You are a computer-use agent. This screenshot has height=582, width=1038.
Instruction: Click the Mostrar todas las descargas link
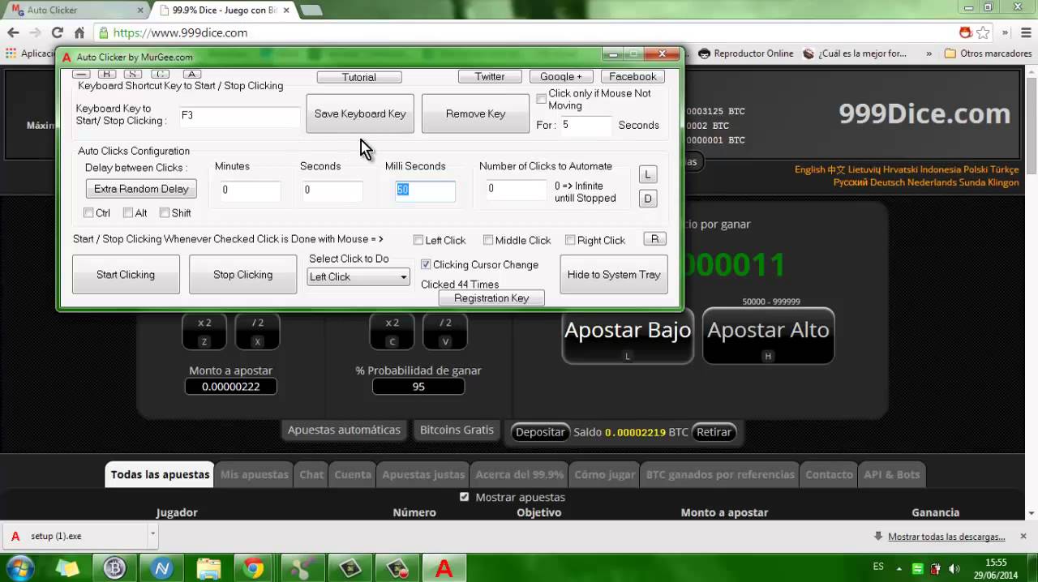[x=946, y=536]
